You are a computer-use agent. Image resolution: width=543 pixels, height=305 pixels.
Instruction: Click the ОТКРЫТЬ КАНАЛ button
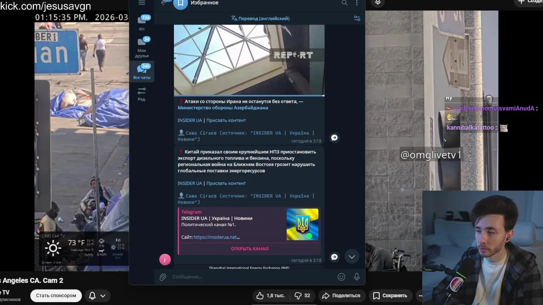249,249
